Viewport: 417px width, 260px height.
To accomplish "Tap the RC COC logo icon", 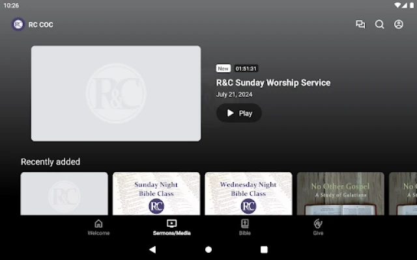I will (18, 25).
